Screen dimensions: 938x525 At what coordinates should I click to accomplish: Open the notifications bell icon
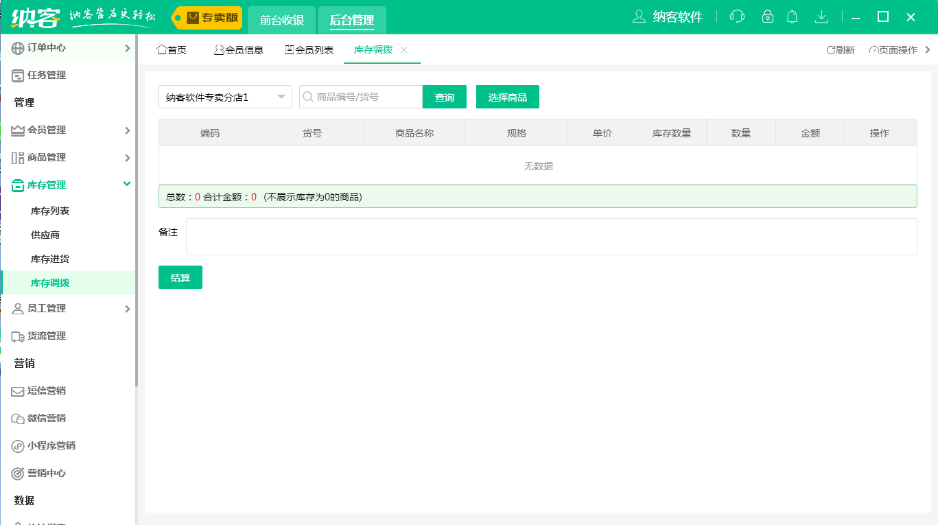tap(792, 16)
